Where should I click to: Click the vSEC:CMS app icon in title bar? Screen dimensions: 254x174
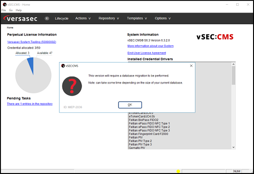5,5
